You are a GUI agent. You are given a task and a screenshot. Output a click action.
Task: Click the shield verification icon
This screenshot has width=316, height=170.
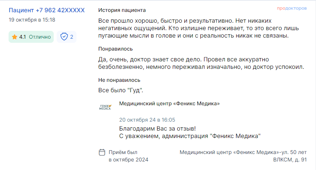tap(64, 37)
